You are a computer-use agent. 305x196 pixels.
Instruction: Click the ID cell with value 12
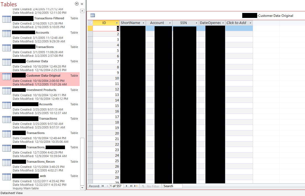point(106,89)
